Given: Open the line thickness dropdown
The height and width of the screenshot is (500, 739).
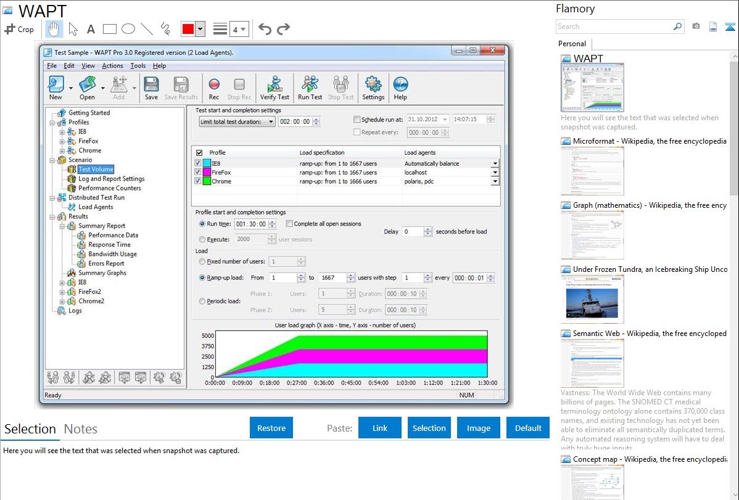Looking at the screenshot, I should (239, 29).
